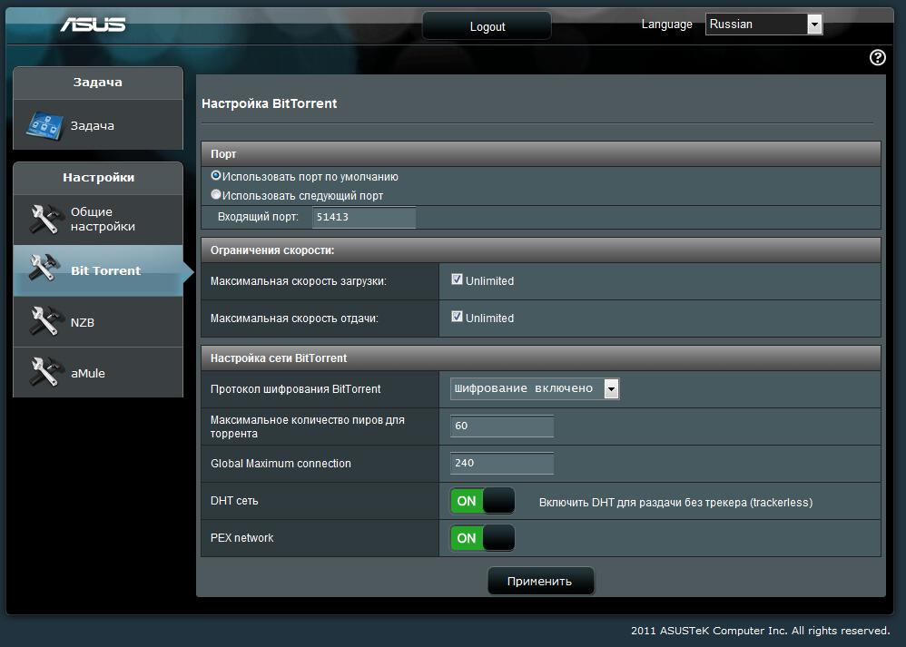The image size is (906, 647).
Task: Click the Ограничения скорости header
Action: tap(541, 250)
